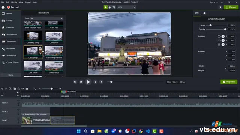Switch to the Media tab
Screen dimensions: 240x135
(x=10, y=13)
